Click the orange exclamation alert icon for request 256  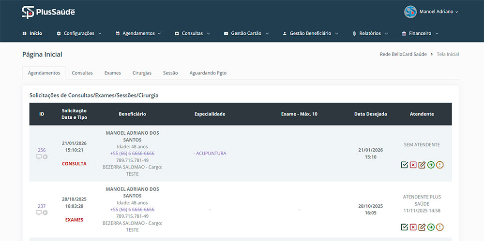point(439,165)
